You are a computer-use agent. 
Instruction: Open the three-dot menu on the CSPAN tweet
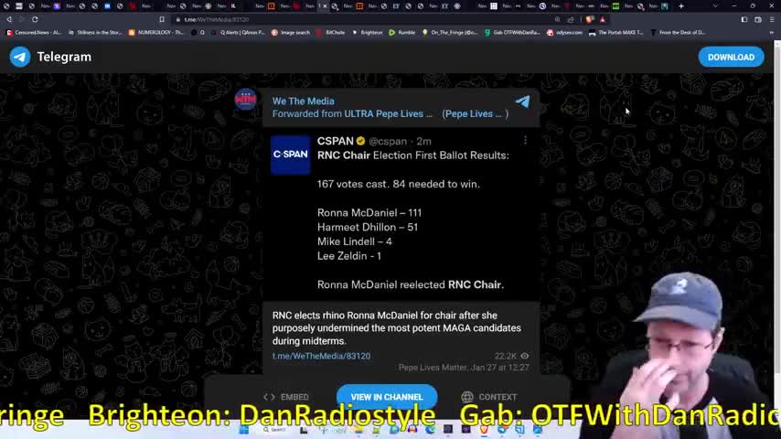[x=525, y=141]
